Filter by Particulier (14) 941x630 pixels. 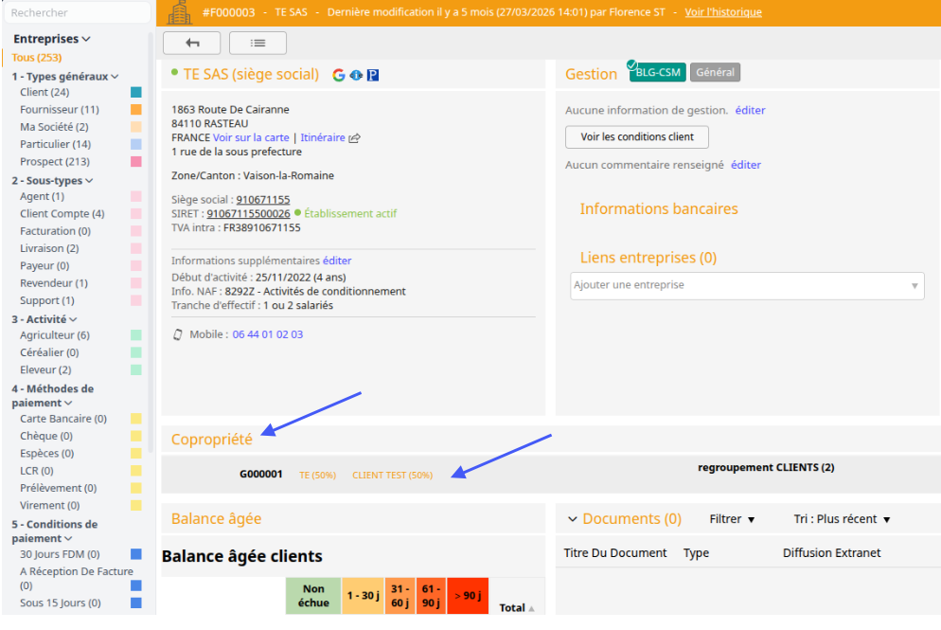tap(55, 144)
